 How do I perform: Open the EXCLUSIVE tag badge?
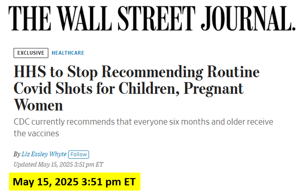tap(31, 53)
